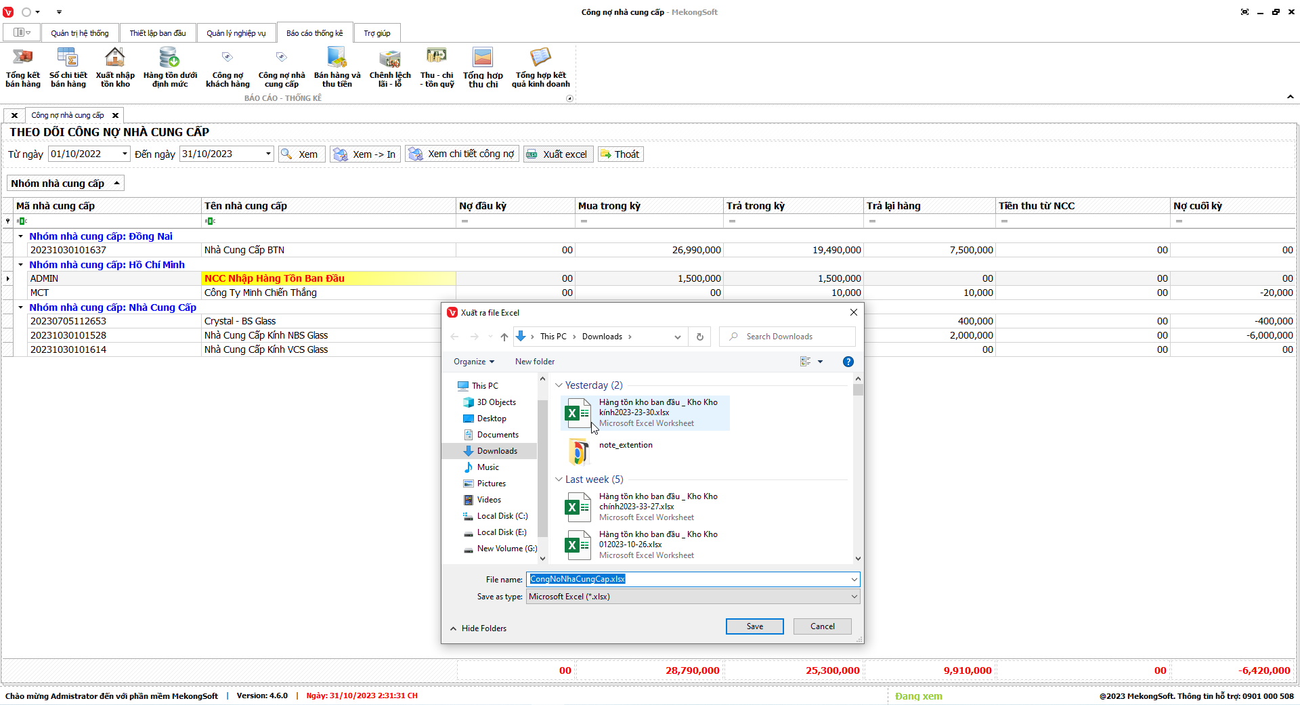Viewport: 1300px width, 705px height.
Task: Select the Công nợ nhà cung cấp document tab
Action: pyautogui.click(x=68, y=115)
